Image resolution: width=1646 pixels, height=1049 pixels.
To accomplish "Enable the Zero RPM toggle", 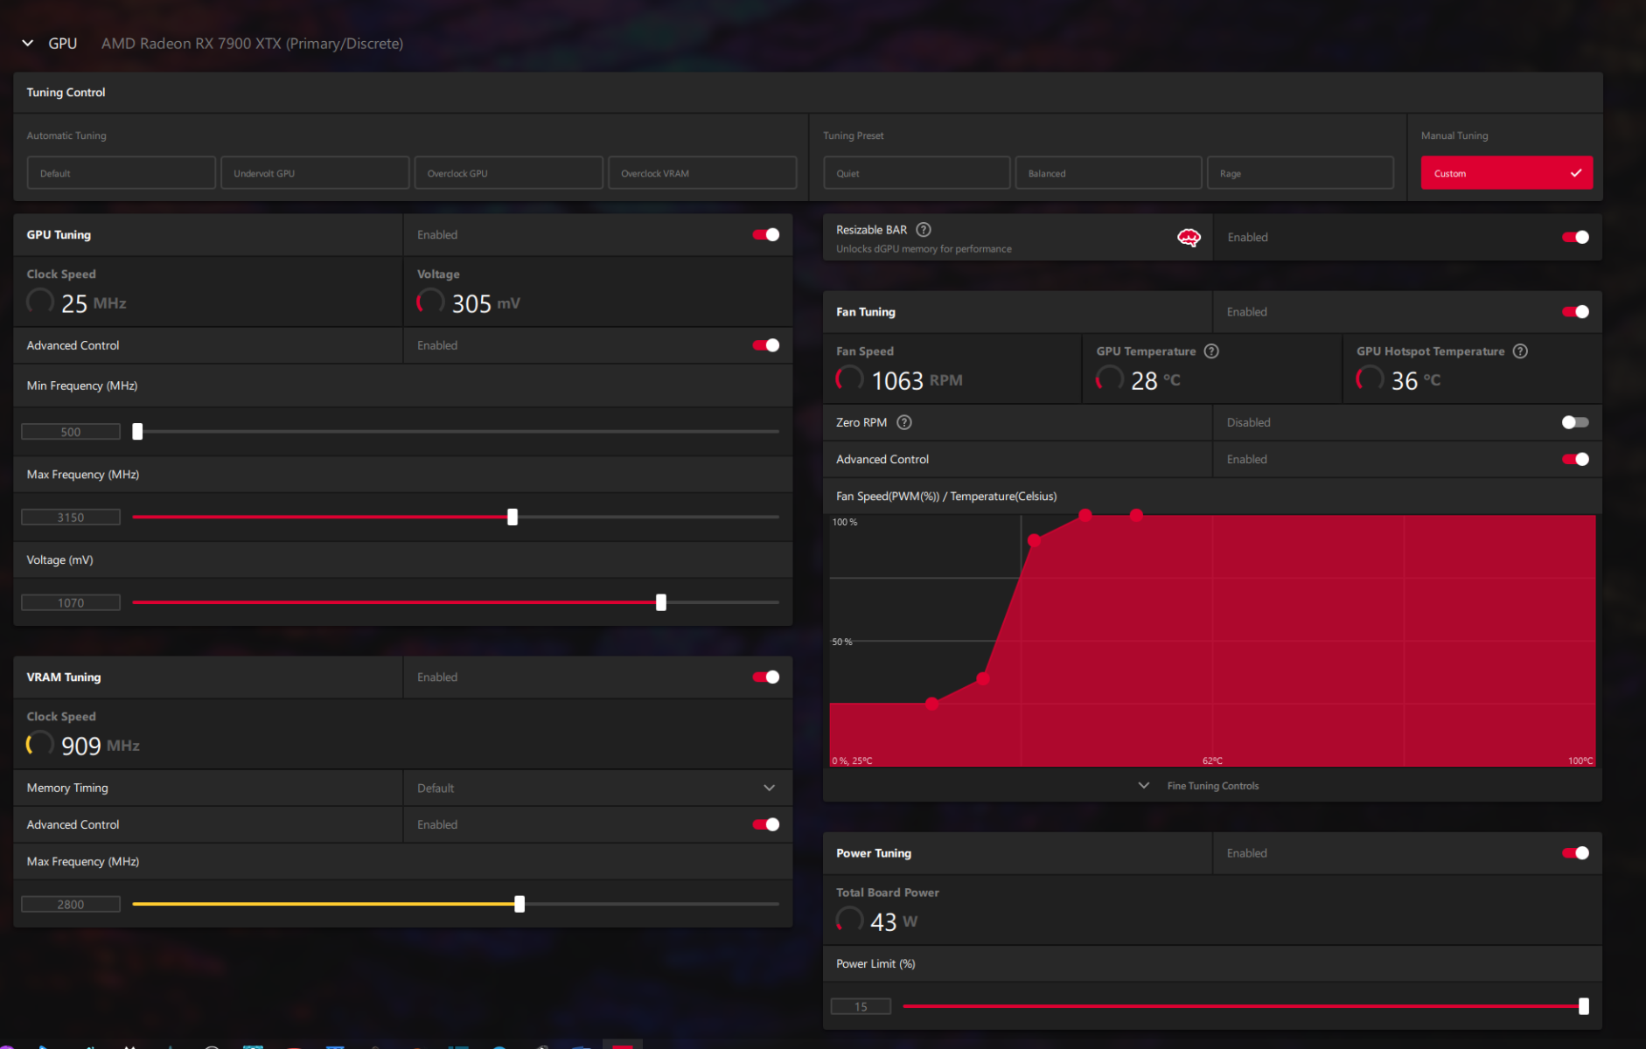I will (x=1576, y=422).
